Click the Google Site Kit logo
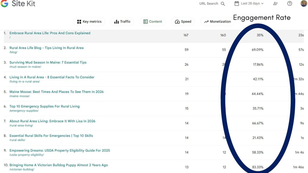 18,4
